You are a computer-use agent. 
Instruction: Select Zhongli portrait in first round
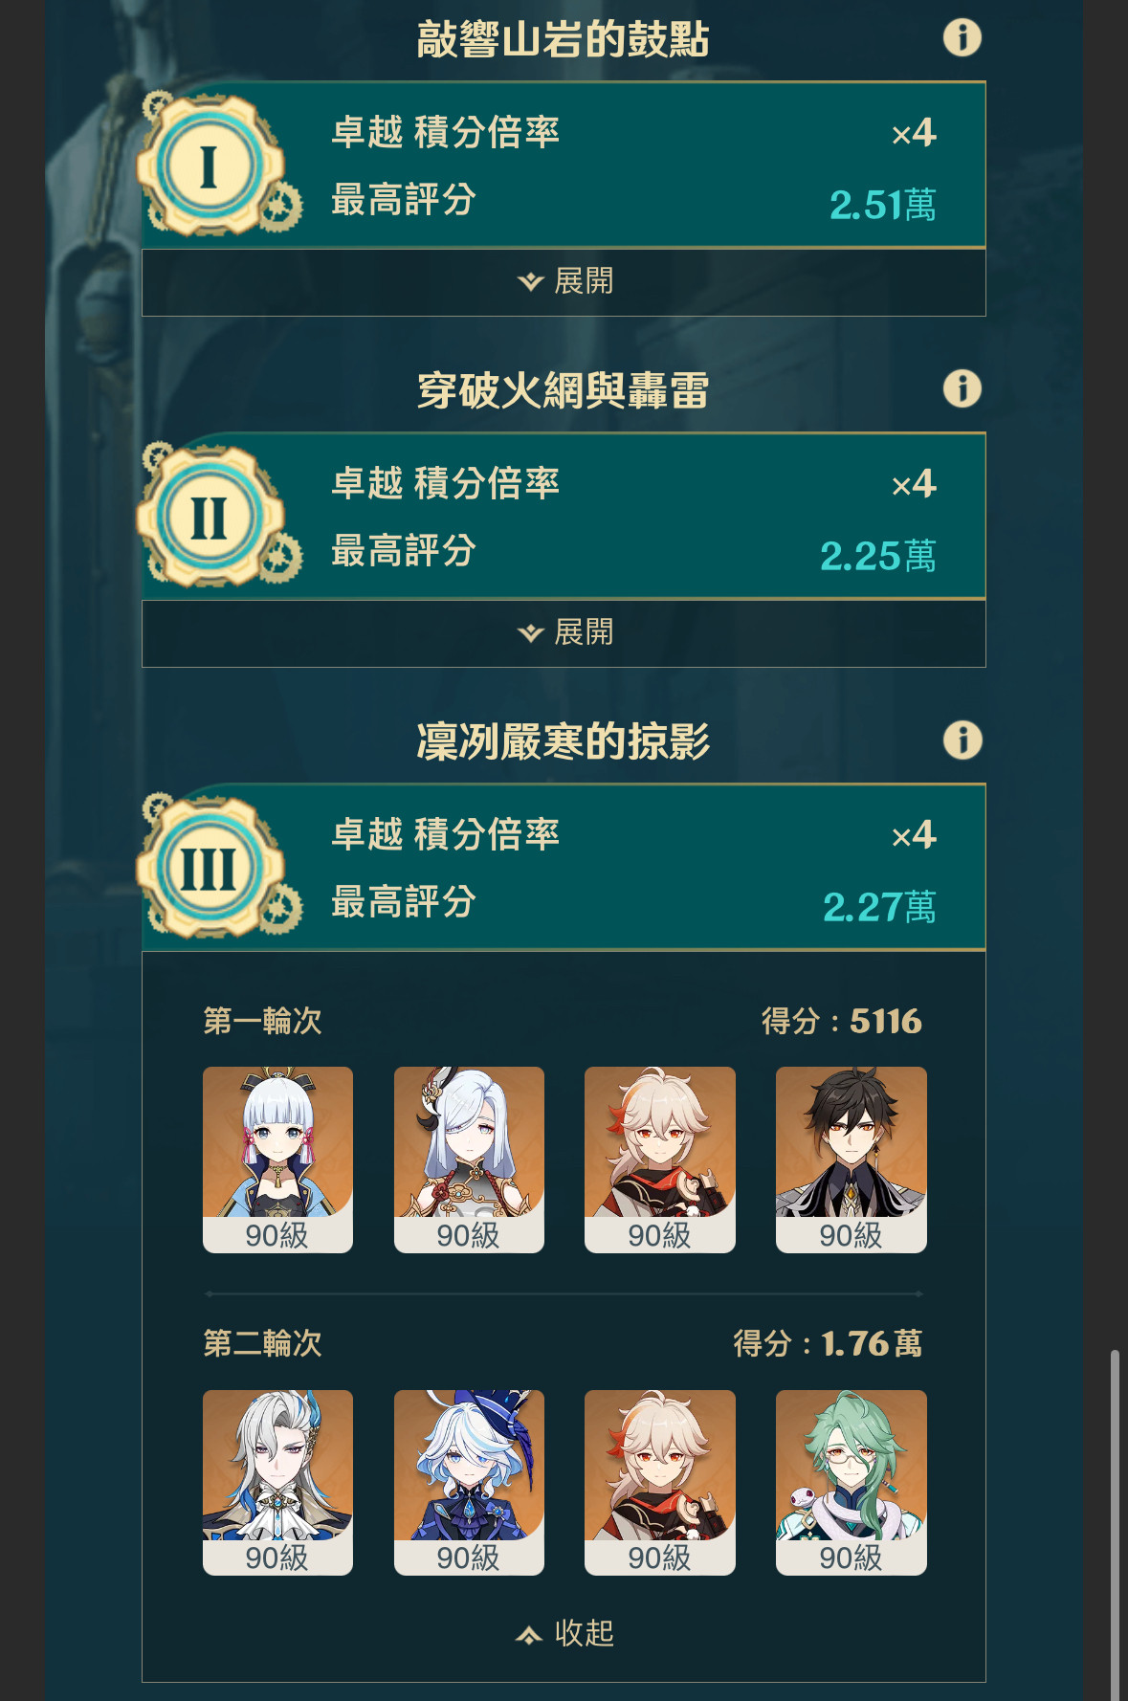point(852,1160)
